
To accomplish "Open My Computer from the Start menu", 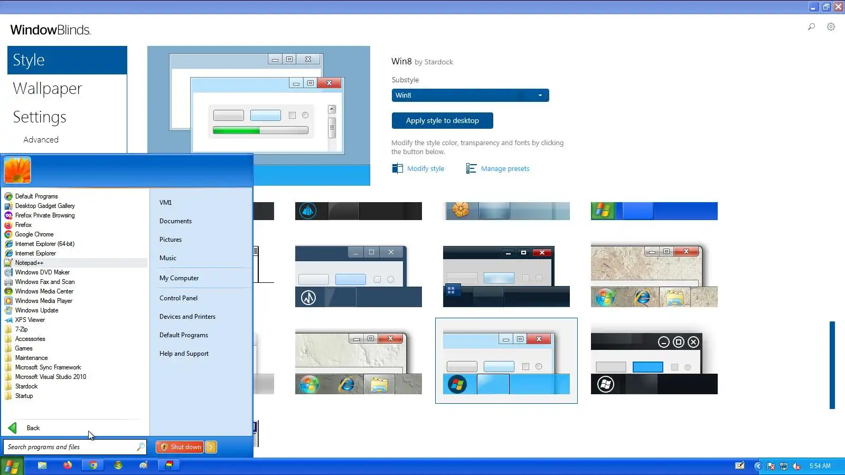I will pyautogui.click(x=179, y=278).
